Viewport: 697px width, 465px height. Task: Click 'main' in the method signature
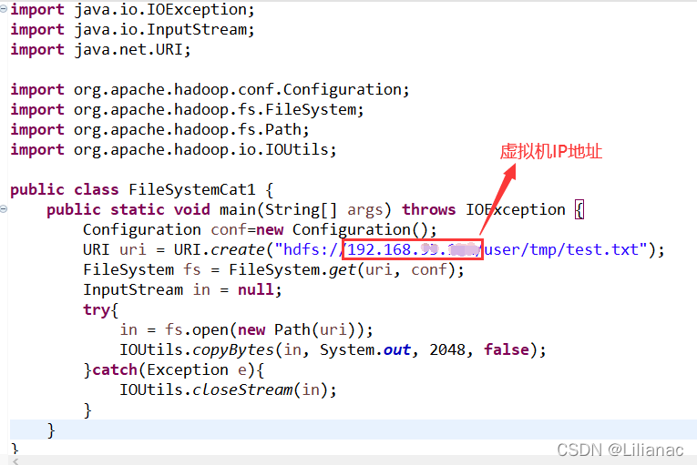coord(238,209)
